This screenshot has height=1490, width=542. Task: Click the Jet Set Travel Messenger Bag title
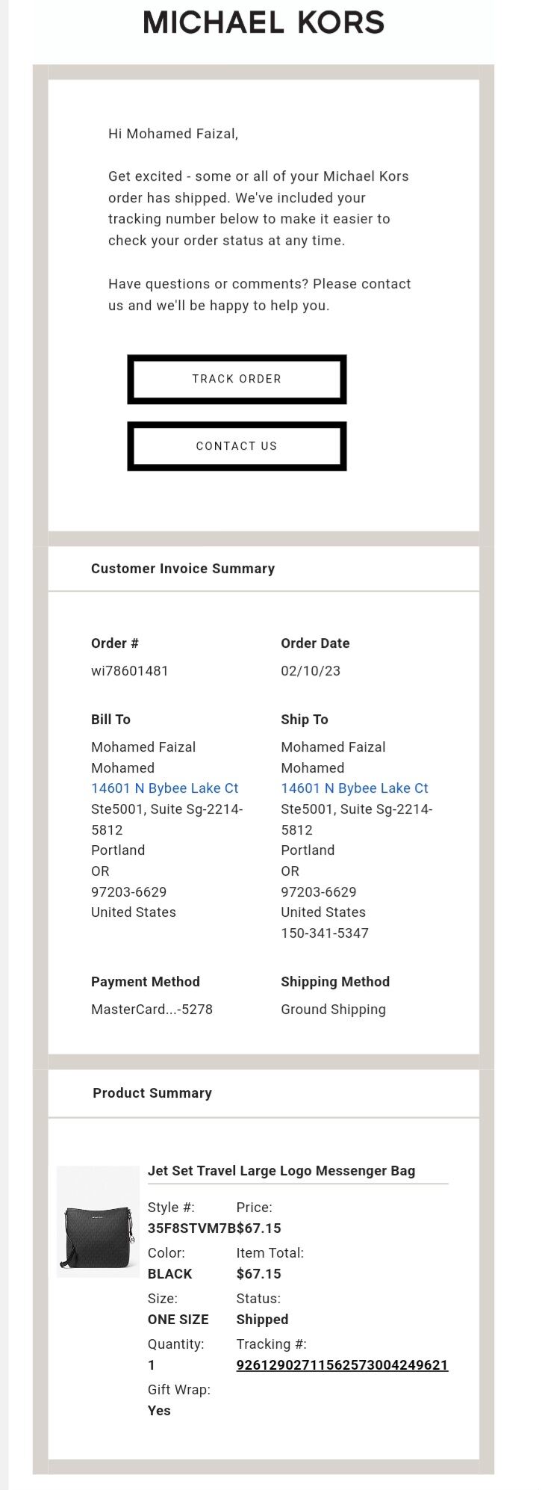coord(281,1171)
